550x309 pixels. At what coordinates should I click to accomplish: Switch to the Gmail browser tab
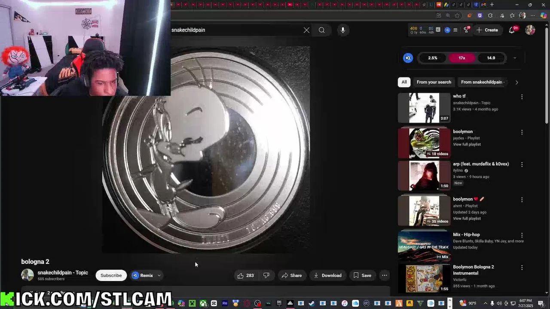[x=483, y=5]
